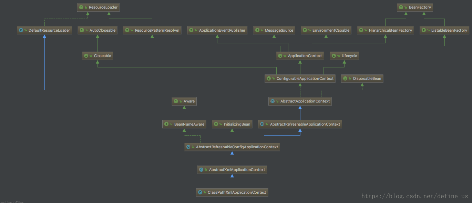The image size is (472, 203).
Task: Click the AbstractApplicationContext node
Action: click(x=300, y=101)
